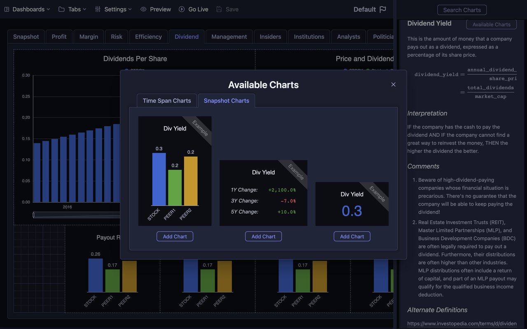Open the Snapshot dashboard tab
The width and height of the screenshot is (527, 329).
26,37
